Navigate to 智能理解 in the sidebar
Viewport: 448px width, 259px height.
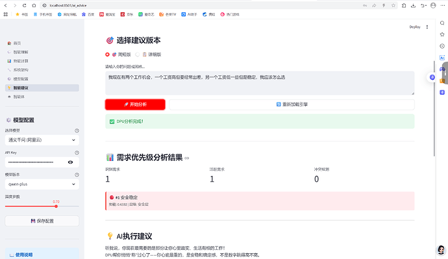click(x=42, y=52)
